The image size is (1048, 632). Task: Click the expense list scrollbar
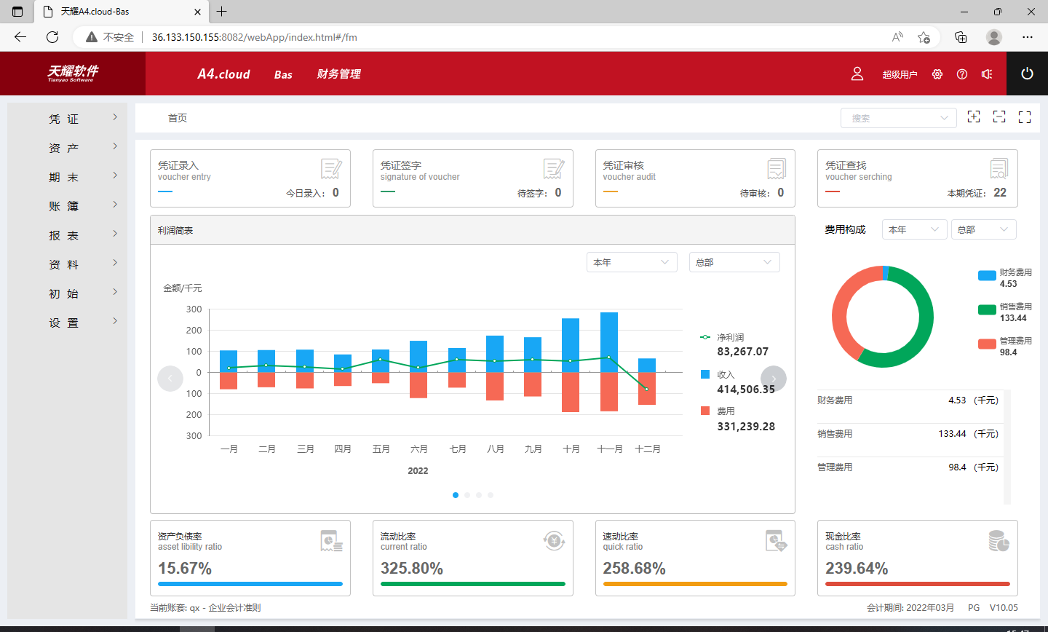click(1007, 446)
